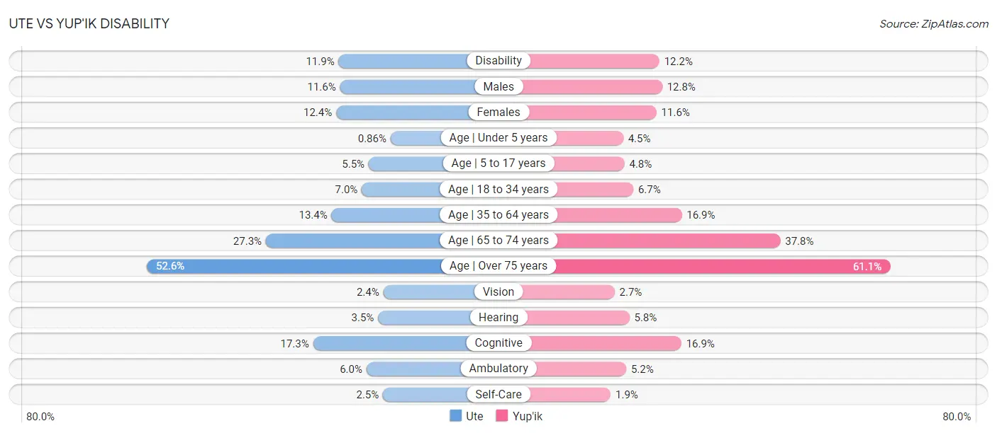Select the Males category label
Image resolution: width=997 pixels, height=433 pixels.
pyautogui.click(x=498, y=86)
